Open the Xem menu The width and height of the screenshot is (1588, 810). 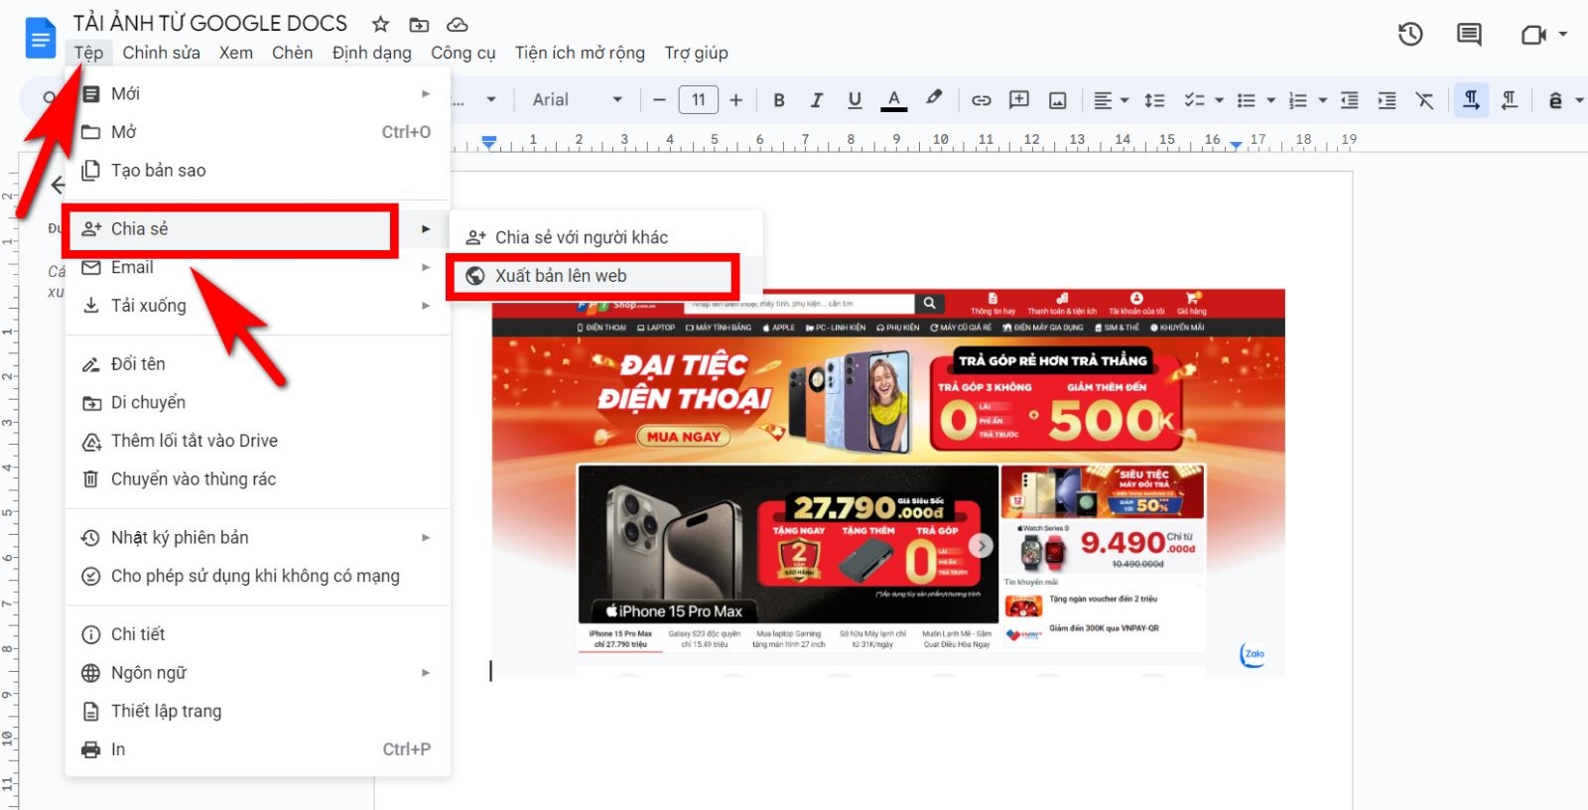(236, 53)
